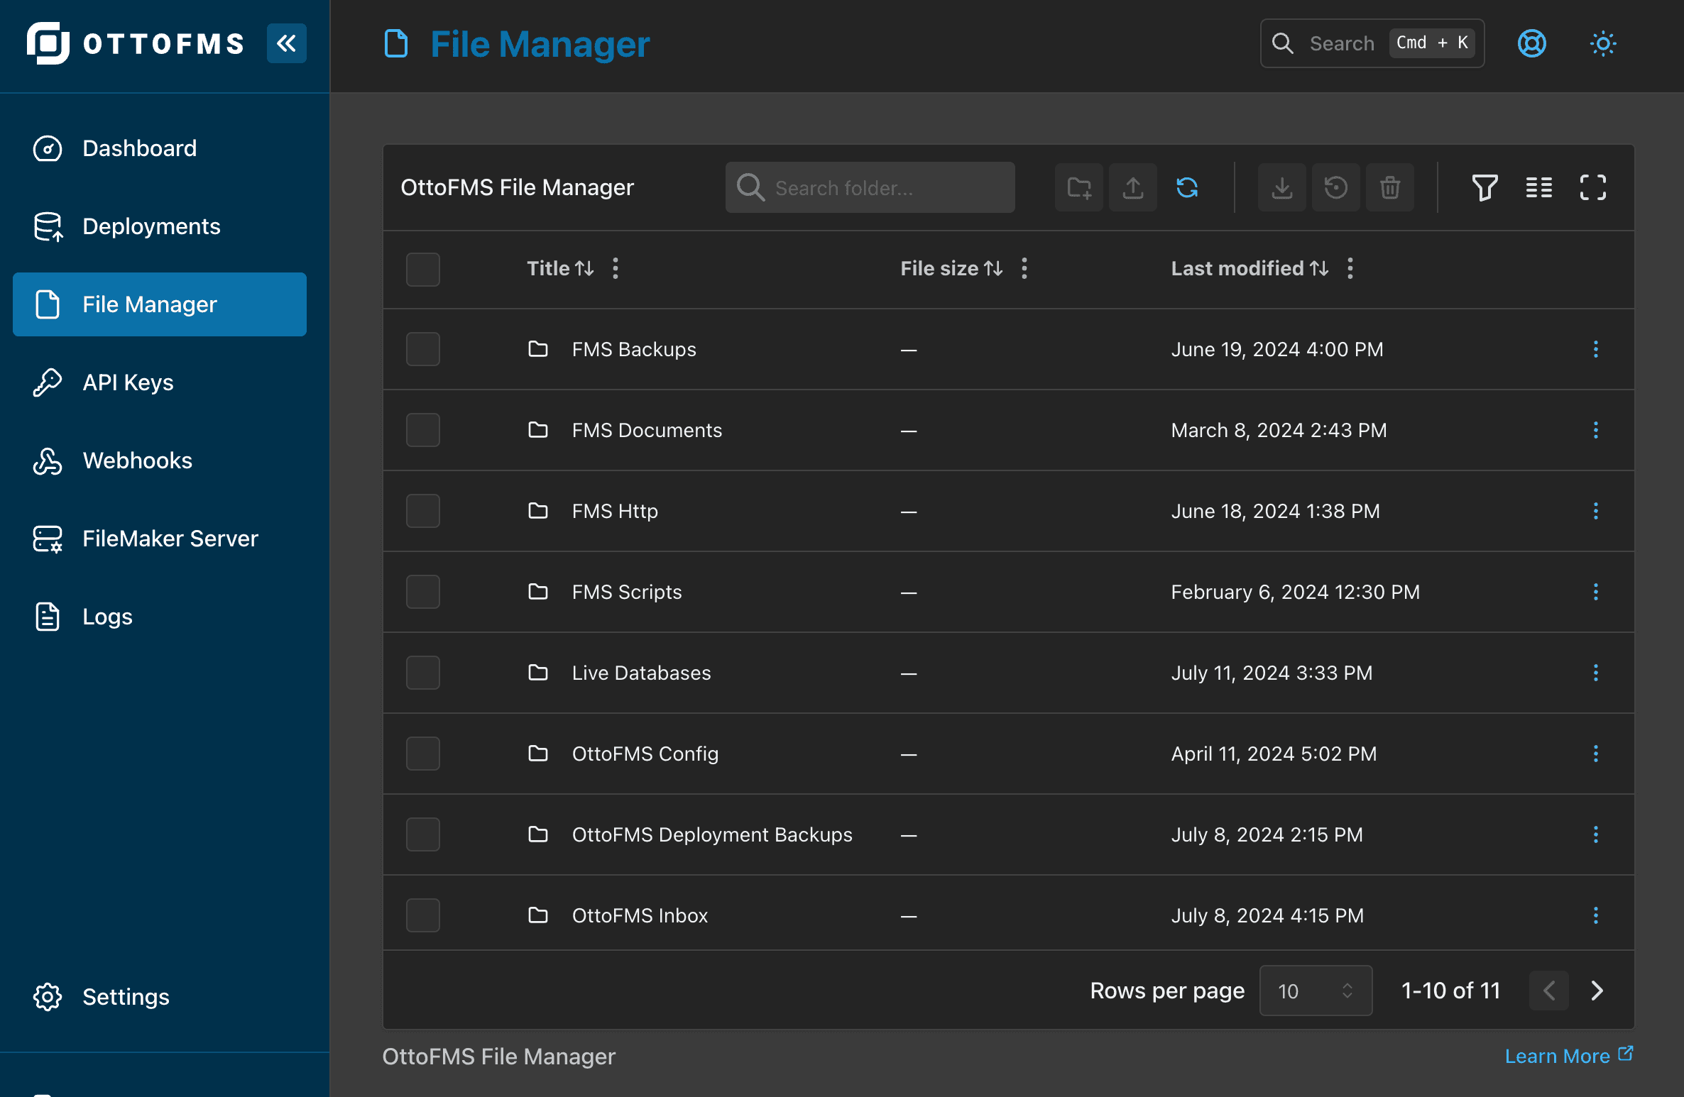
Task: Check the checkbox next to FMS Backups
Action: click(x=422, y=348)
